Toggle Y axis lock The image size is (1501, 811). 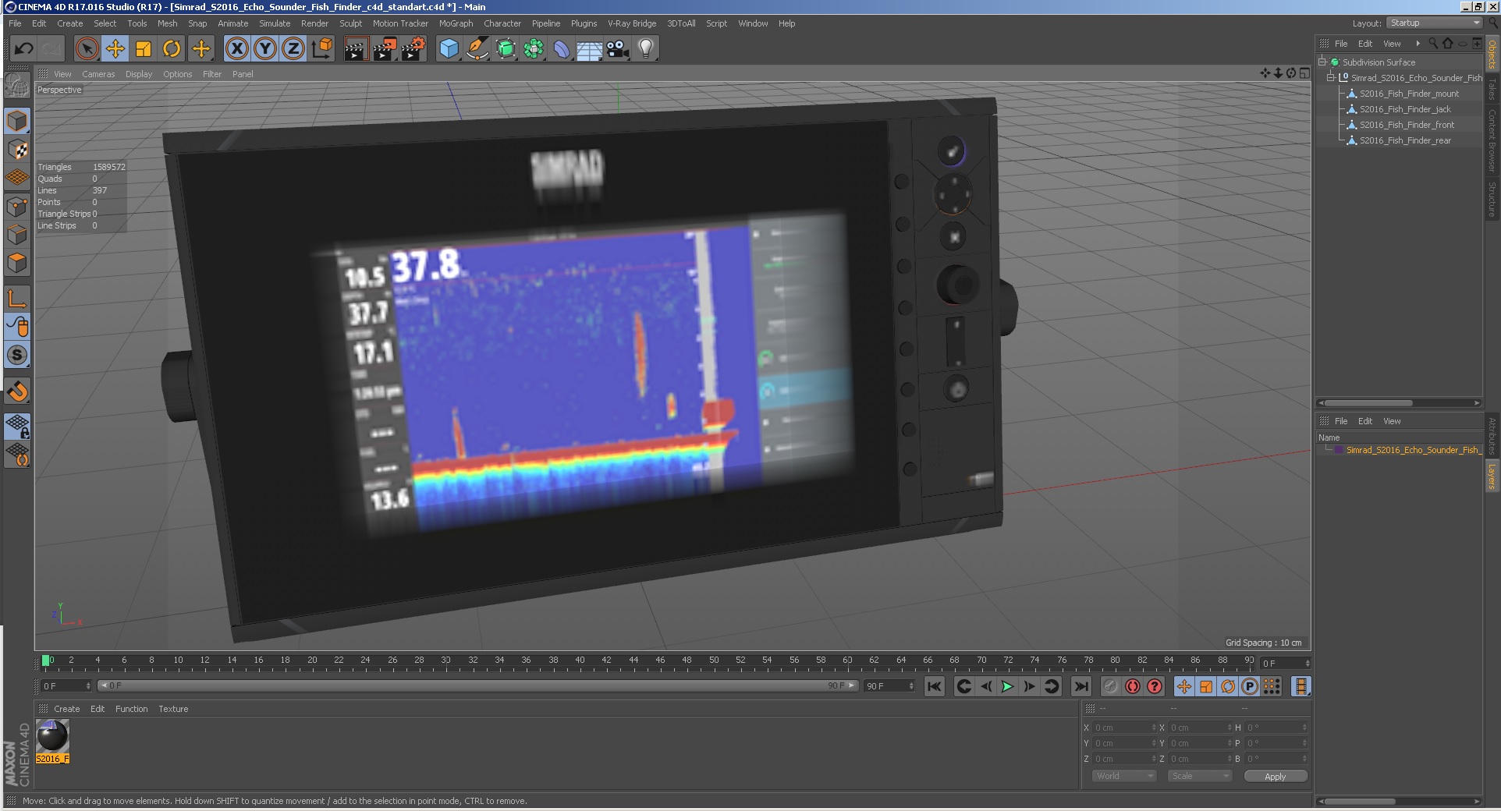coord(265,49)
